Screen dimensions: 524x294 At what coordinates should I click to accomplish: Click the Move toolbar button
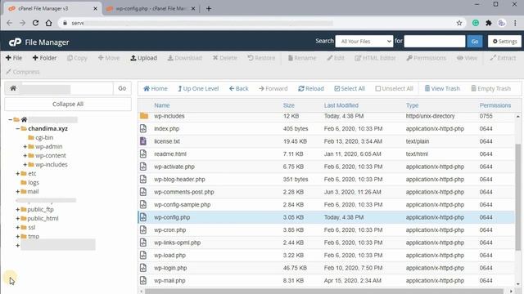click(109, 58)
